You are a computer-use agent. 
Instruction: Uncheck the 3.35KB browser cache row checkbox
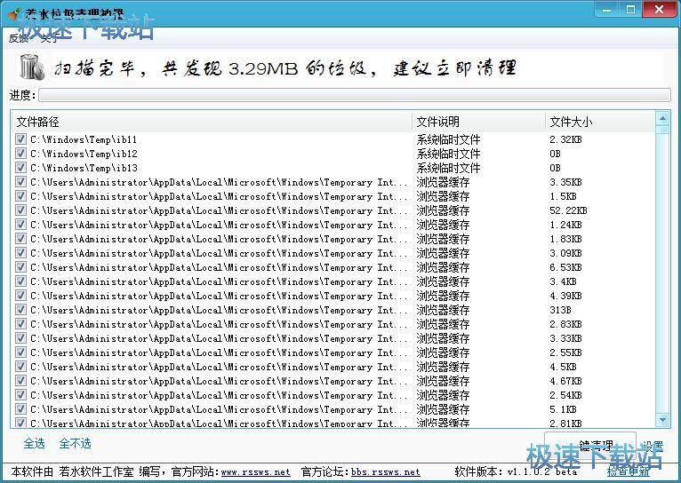point(20,182)
